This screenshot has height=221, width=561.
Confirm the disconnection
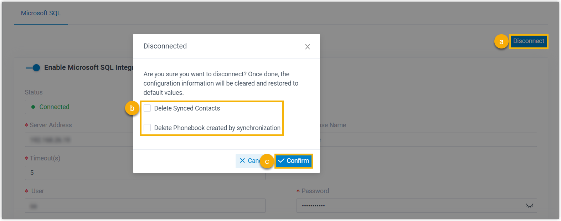pyautogui.click(x=294, y=161)
